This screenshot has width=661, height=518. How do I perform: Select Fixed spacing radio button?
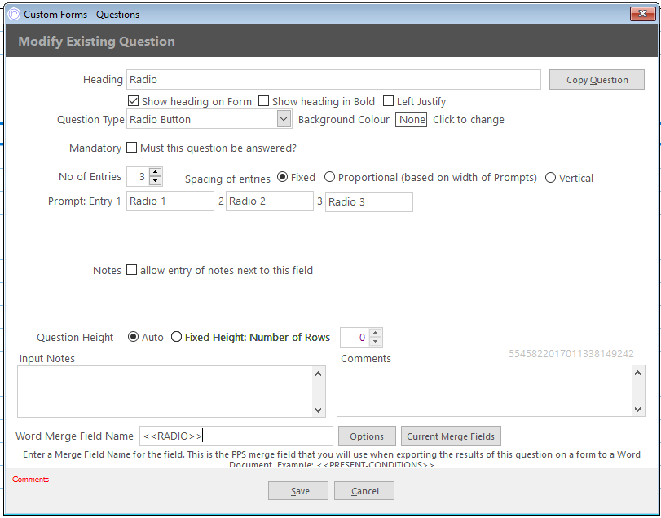(282, 177)
